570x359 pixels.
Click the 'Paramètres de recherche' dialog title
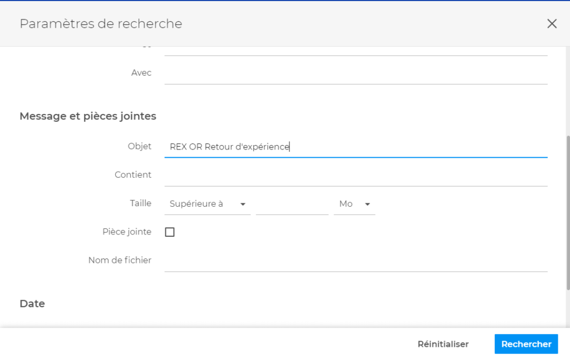click(101, 24)
